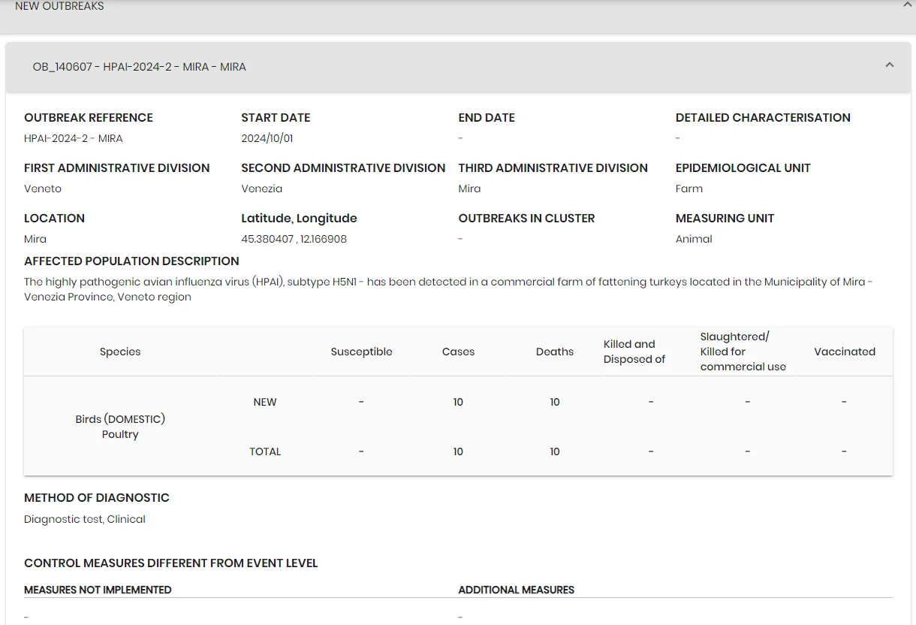Collapse the New Outbreaks section chevron
Screen dimensions: 916x625
[x=907, y=5]
